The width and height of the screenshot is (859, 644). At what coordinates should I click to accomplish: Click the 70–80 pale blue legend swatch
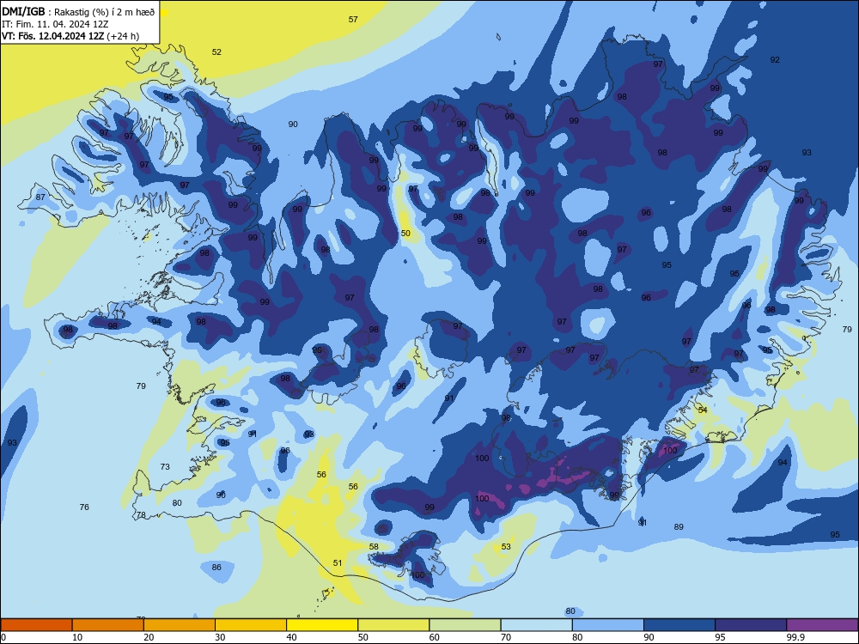(x=536, y=625)
